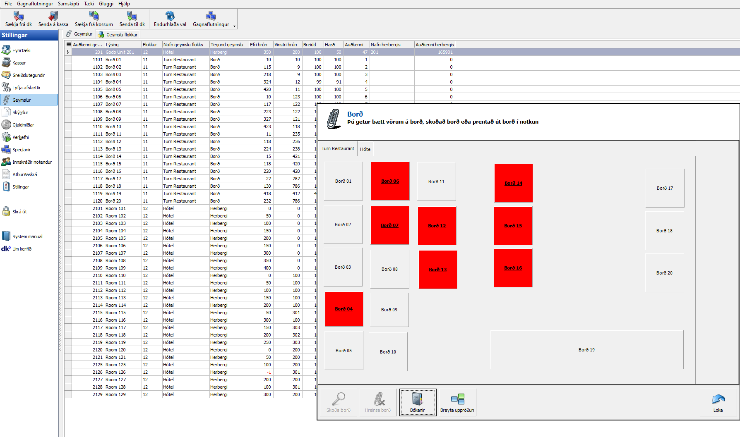Open the Tæki menu
The width and height of the screenshot is (740, 437).
click(89, 4)
